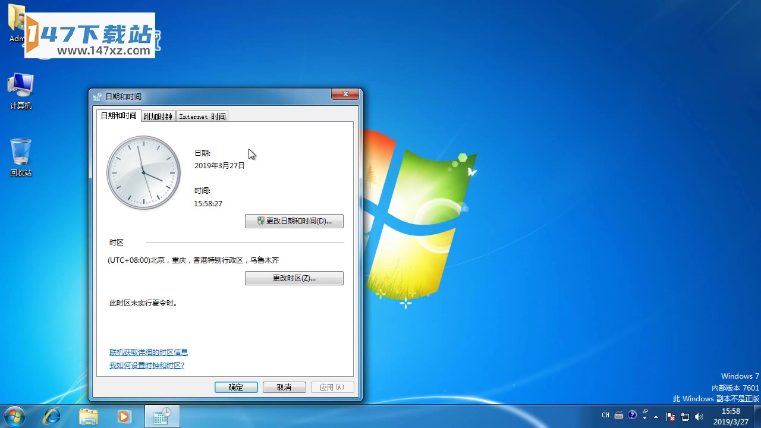This screenshot has width=761, height=428.
Task: Click the CH language indicator
Action: (x=606, y=416)
